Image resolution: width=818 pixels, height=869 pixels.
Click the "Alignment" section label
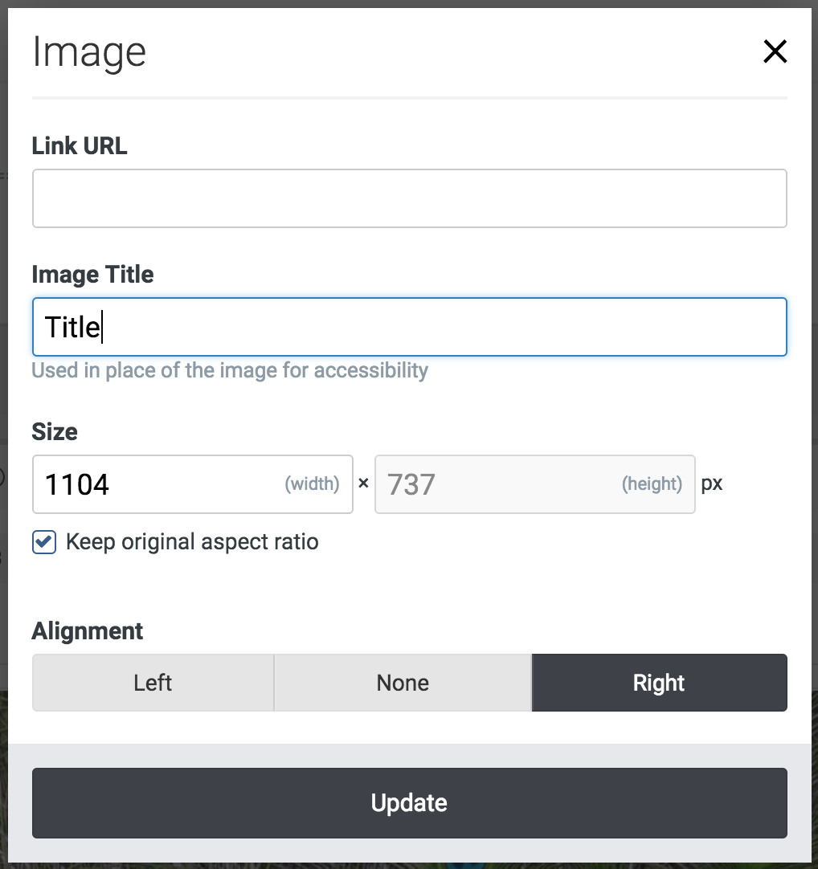pos(88,631)
